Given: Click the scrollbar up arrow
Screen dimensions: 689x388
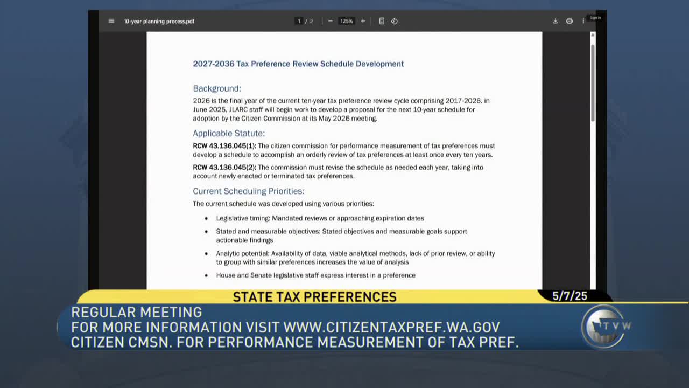Looking at the screenshot, I should (593, 35).
